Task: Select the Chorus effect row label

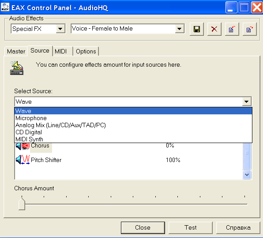Action: (40, 146)
